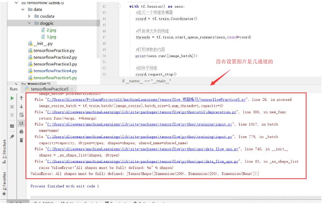Select tensorflowPractice5.py in tree
Viewport: 323px width, 204px height.
[55, 78]
